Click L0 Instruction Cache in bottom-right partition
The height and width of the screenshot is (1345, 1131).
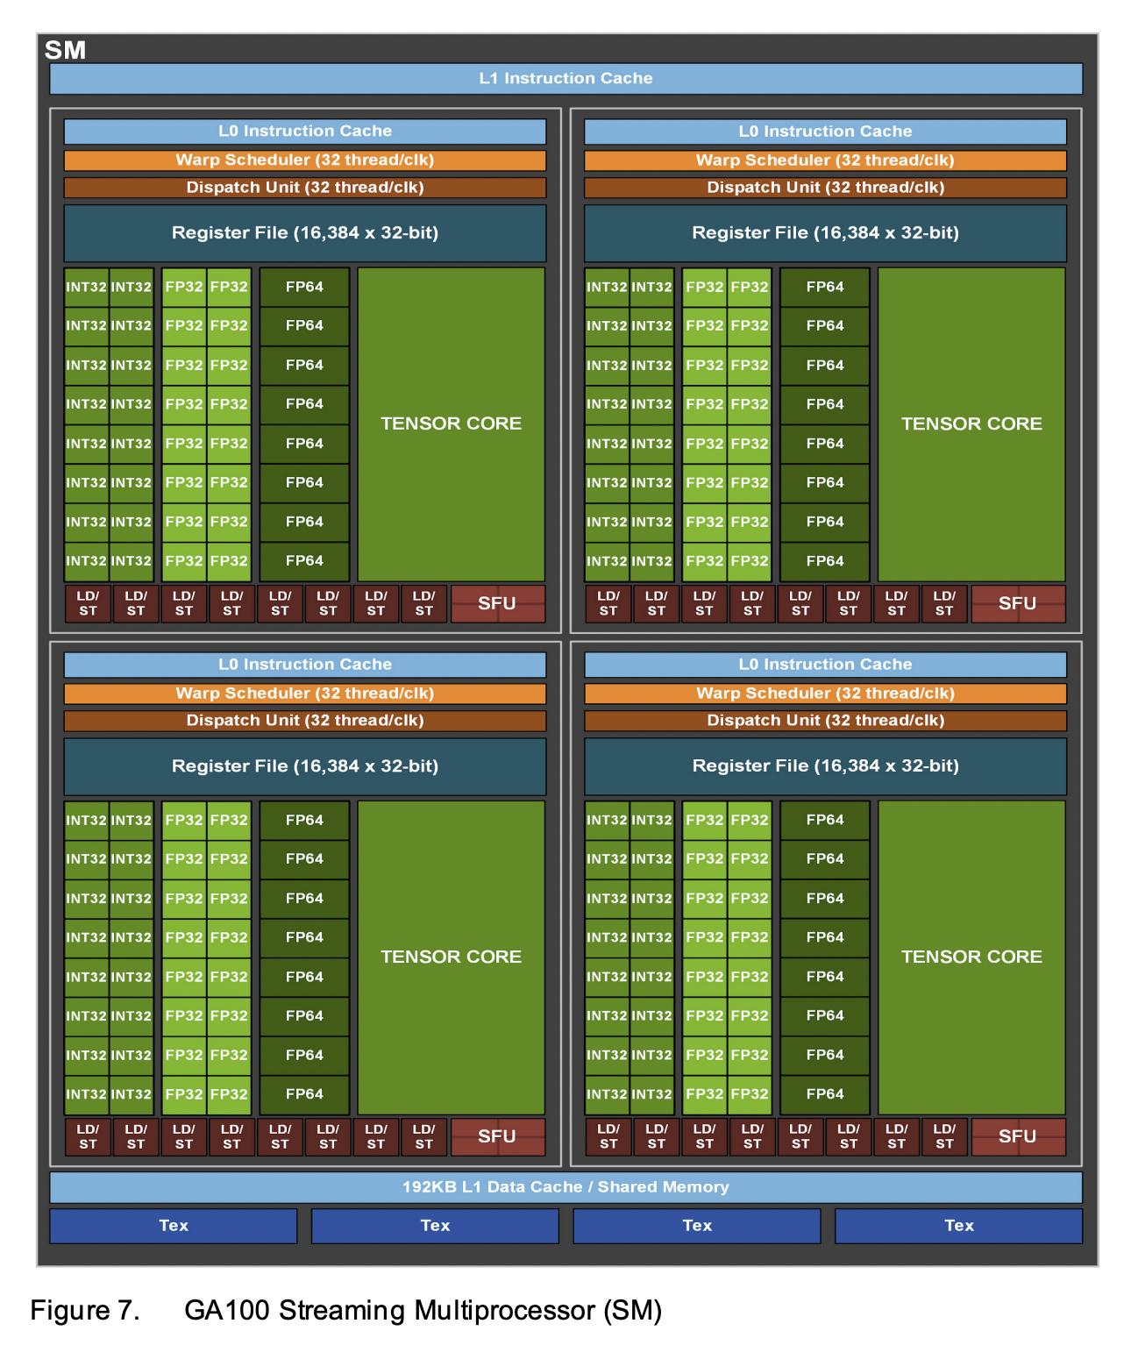[x=825, y=665]
